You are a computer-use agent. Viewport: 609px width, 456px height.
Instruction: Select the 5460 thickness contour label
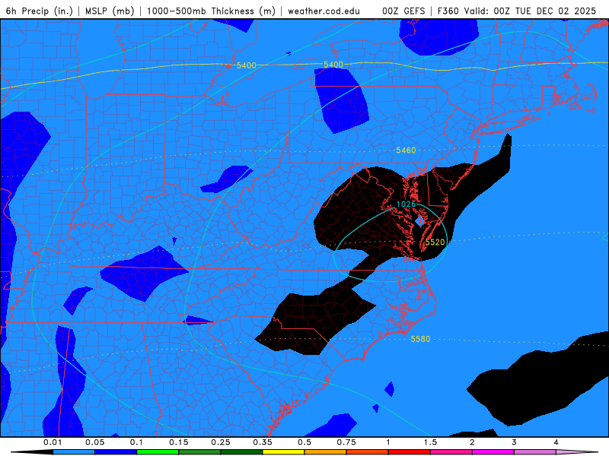[x=406, y=150]
